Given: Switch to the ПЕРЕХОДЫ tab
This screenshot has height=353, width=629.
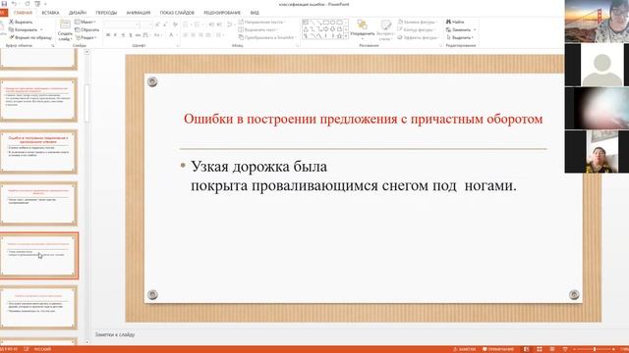Looking at the screenshot, I should coord(106,13).
